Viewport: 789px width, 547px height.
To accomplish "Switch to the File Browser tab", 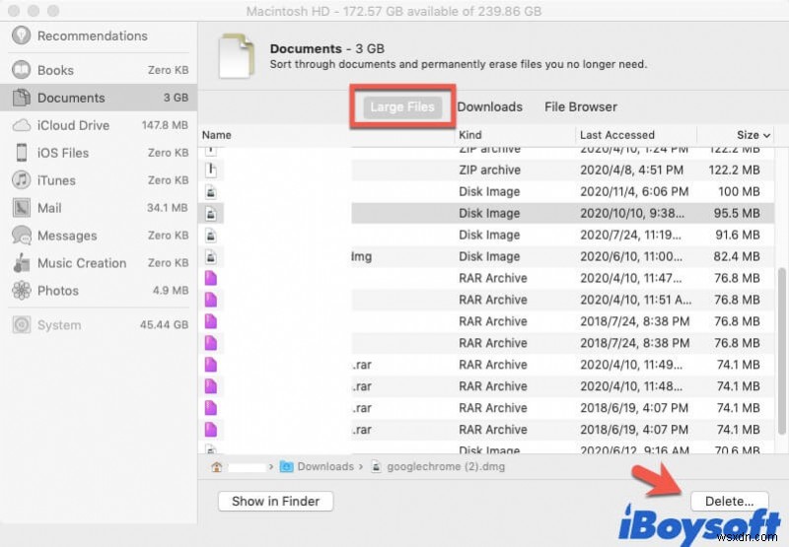I will coord(581,106).
